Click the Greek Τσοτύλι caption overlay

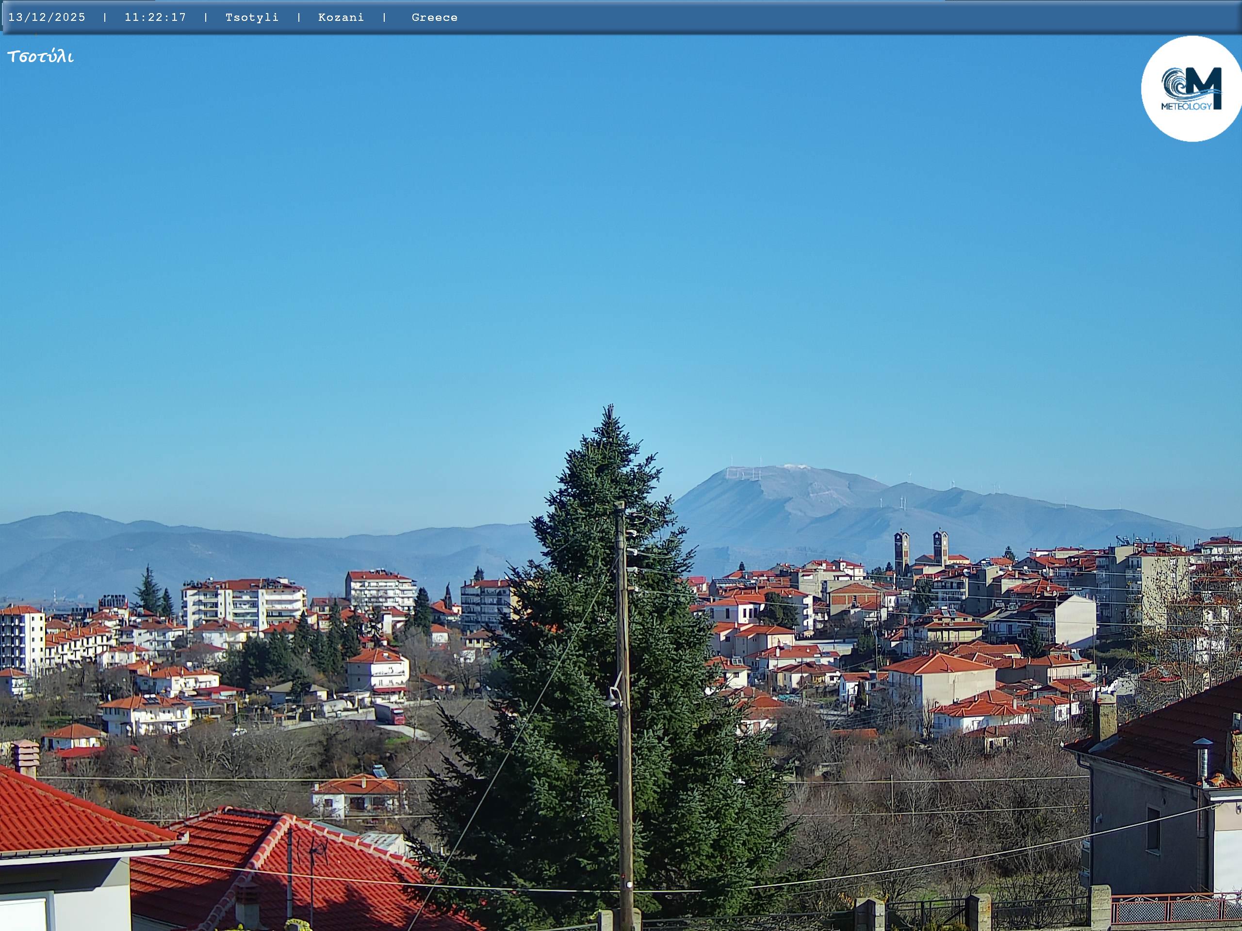tap(40, 57)
